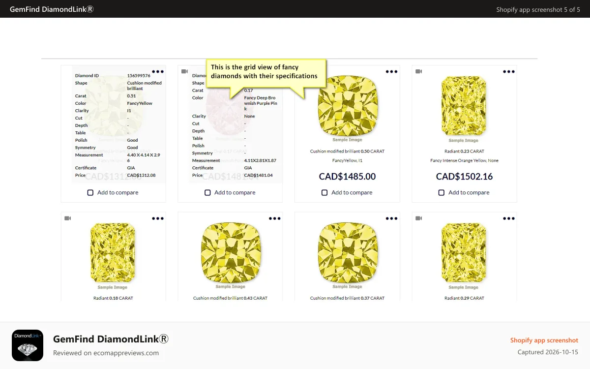Click 'Shopify app screenshot 5 of 5' header text

point(538,9)
